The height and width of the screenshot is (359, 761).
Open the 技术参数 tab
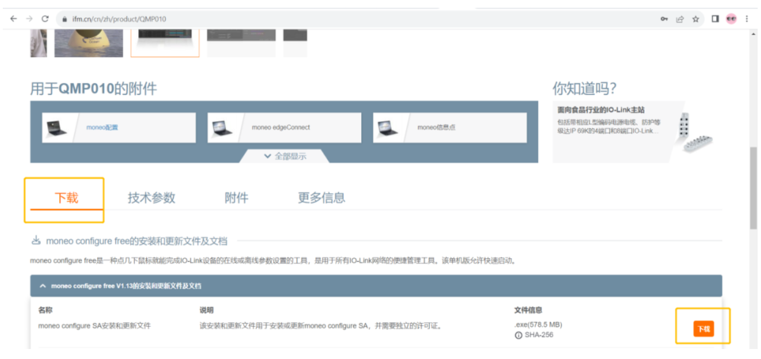point(152,198)
